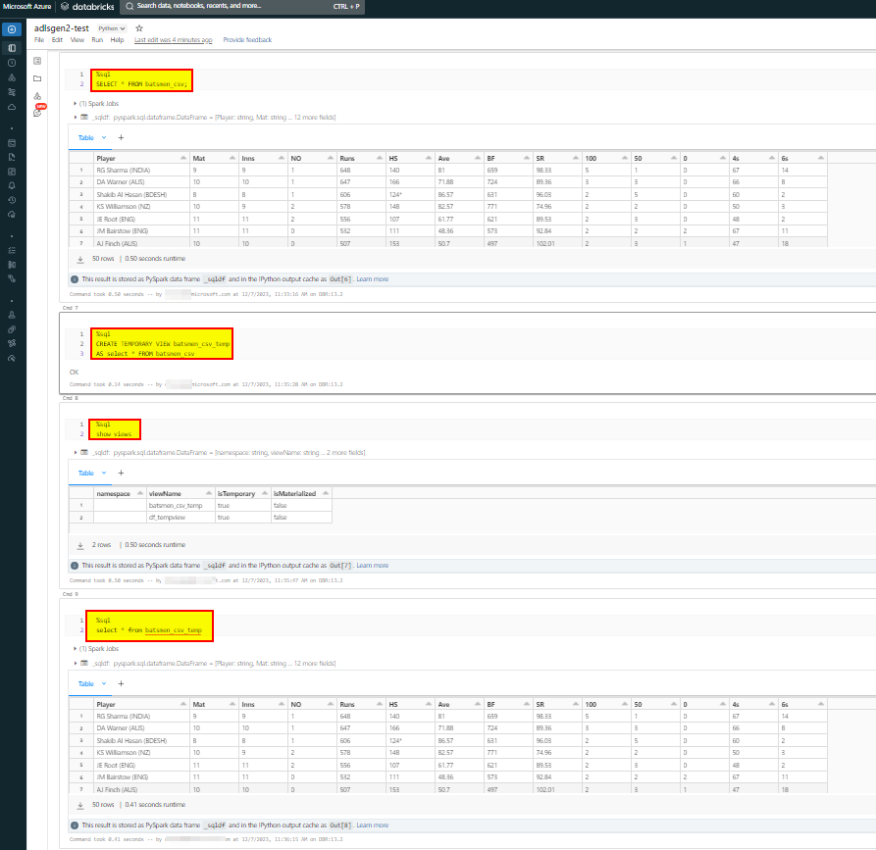Open notebook schema browser icon
Image resolution: width=876 pixels, height=850 pixels.
[37, 96]
